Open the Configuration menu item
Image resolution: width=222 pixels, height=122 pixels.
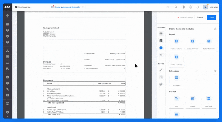pos(23,7)
